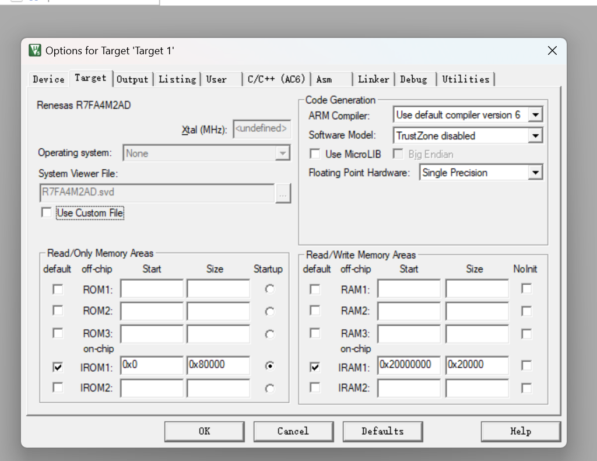Click the OK button

click(205, 431)
